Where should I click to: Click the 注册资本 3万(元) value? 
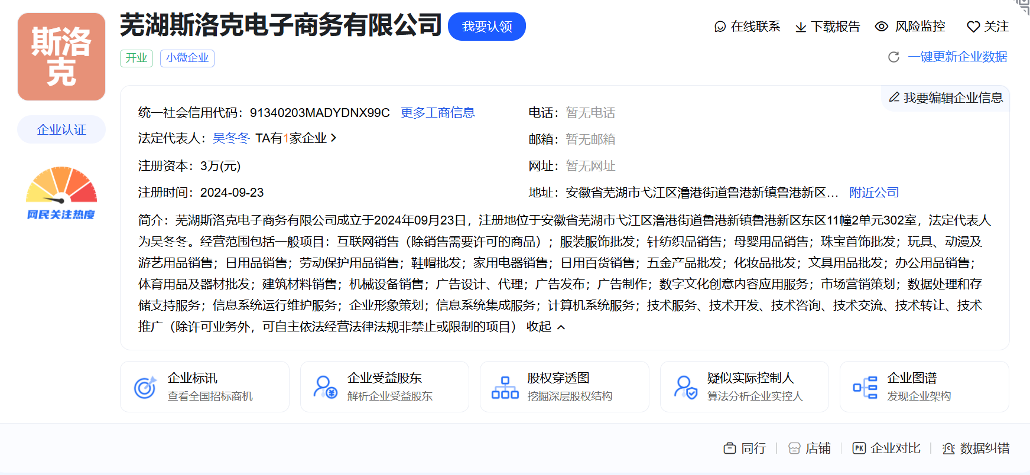point(220,165)
